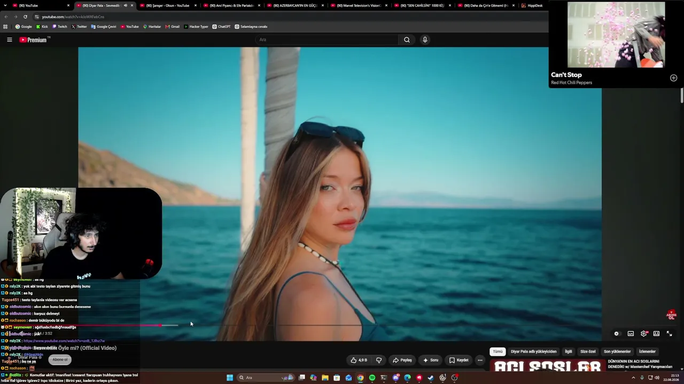
Task: Like the video with 4,9 B likes
Action: point(359,360)
